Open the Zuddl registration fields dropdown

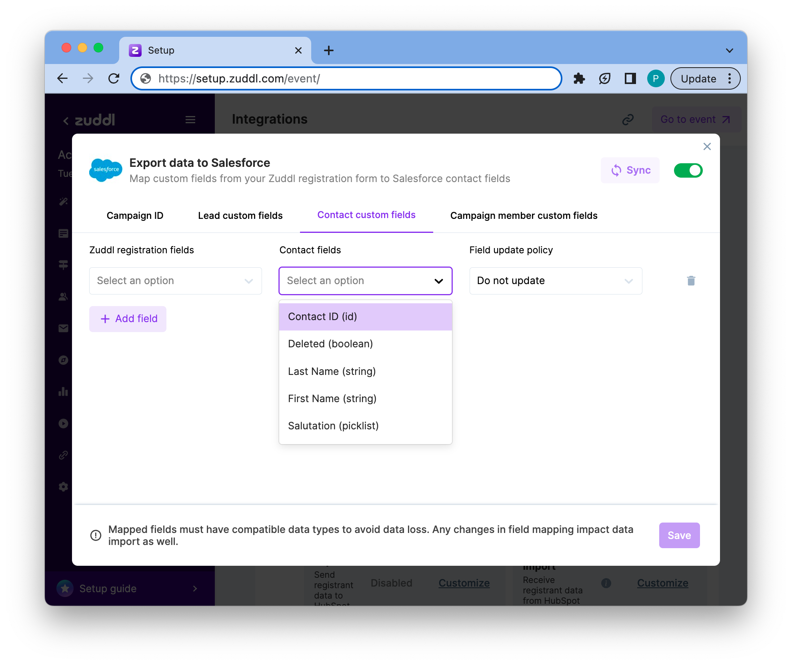pos(175,281)
